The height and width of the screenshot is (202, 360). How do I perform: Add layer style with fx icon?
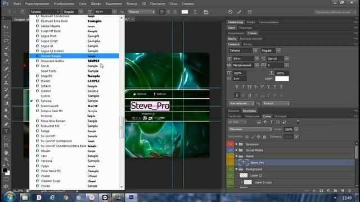tap(314, 191)
